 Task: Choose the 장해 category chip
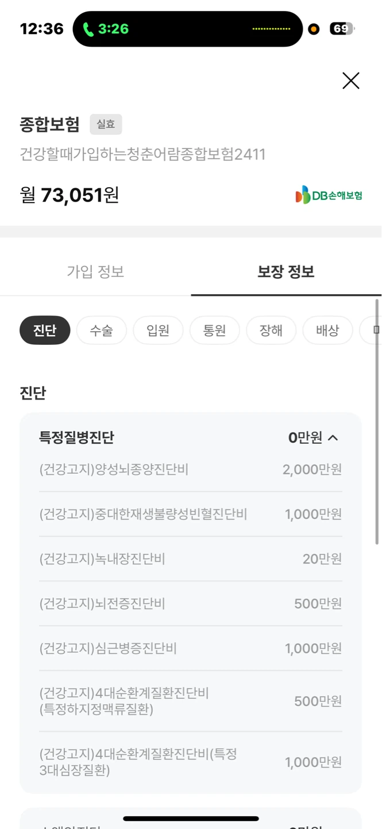(271, 330)
